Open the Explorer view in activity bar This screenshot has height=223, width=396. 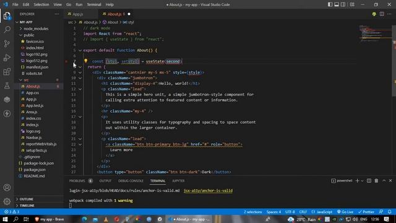(7, 16)
